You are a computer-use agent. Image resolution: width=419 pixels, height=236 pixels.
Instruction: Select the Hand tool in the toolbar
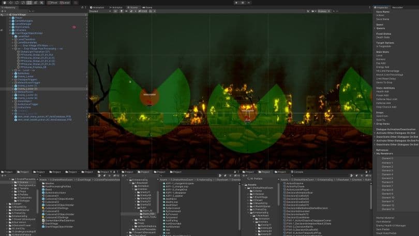(4, 3)
